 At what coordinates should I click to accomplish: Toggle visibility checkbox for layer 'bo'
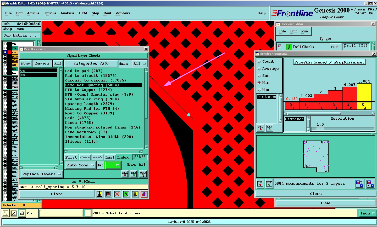(5, 73)
